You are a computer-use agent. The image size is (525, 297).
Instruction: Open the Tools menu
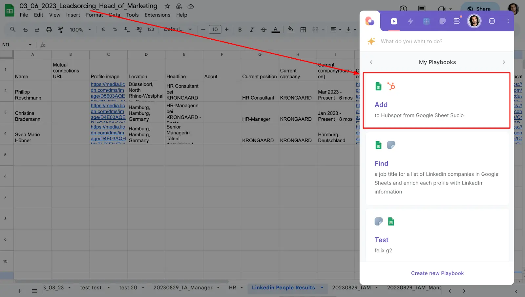(x=132, y=15)
